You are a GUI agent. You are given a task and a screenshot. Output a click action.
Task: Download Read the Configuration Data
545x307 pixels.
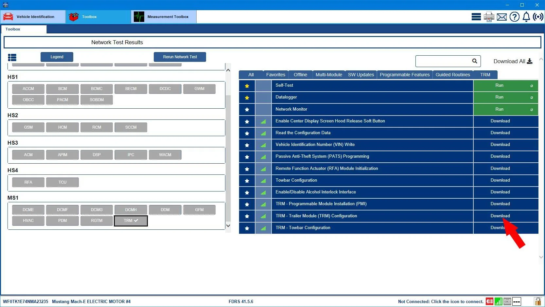pos(506,133)
